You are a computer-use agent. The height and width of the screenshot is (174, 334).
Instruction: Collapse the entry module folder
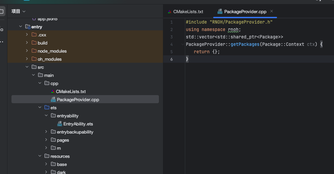click(x=21, y=27)
